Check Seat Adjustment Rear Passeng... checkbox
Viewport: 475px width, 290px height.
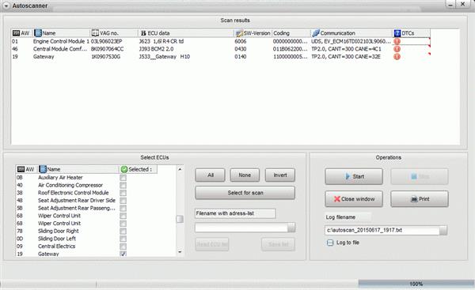(123, 208)
